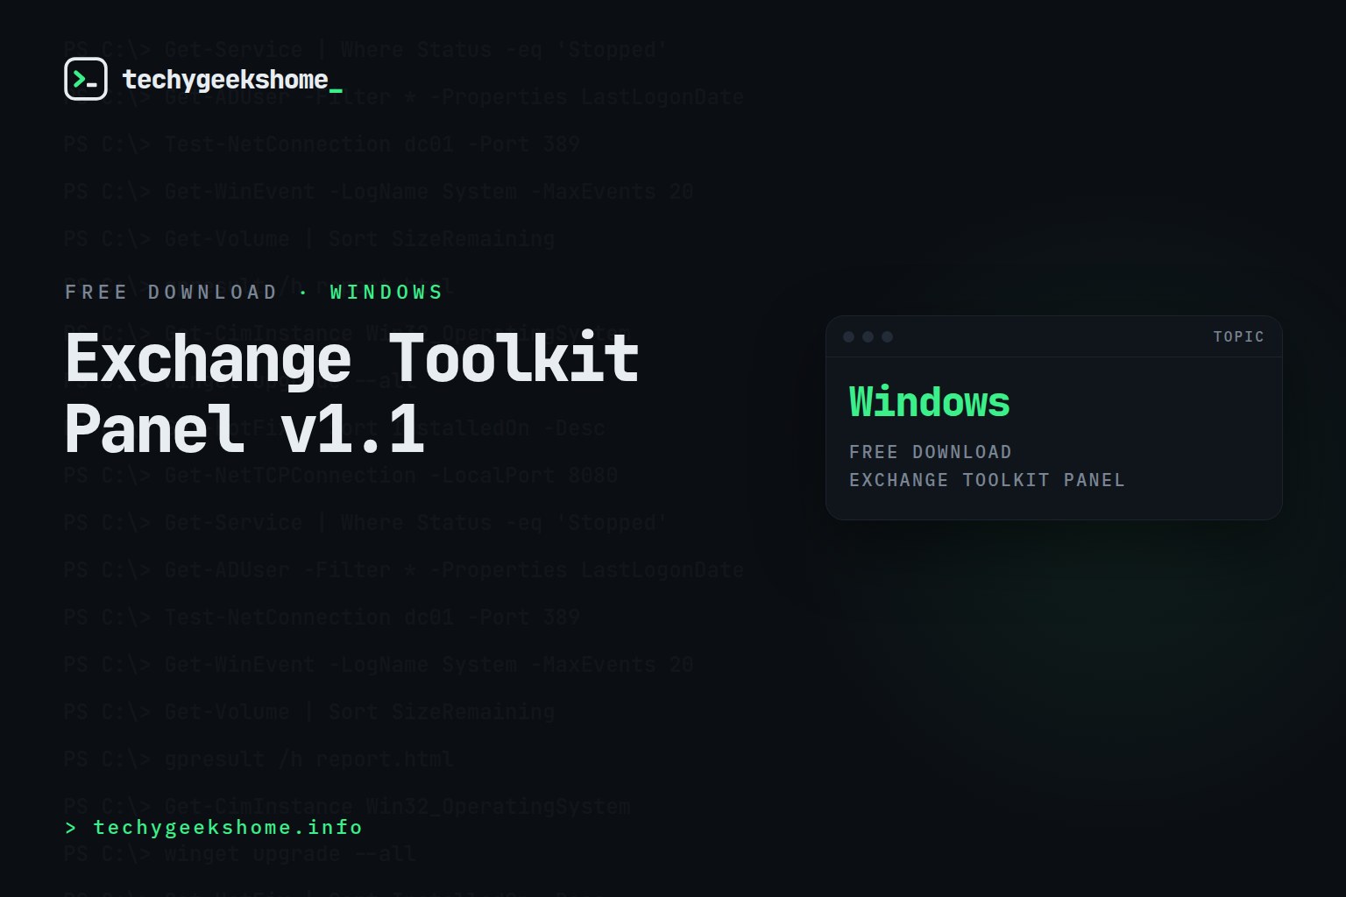
Task: Click the green 'WINDOWS' category tag
Action: pyautogui.click(x=386, y=292)
